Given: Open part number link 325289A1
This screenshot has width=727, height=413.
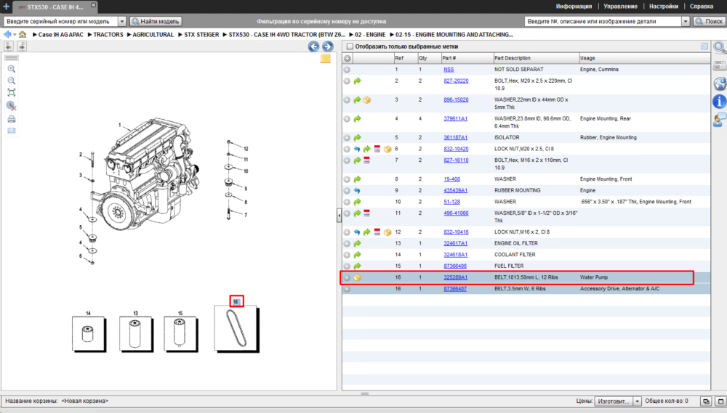Looking at the screenshot, I should 455,278.
